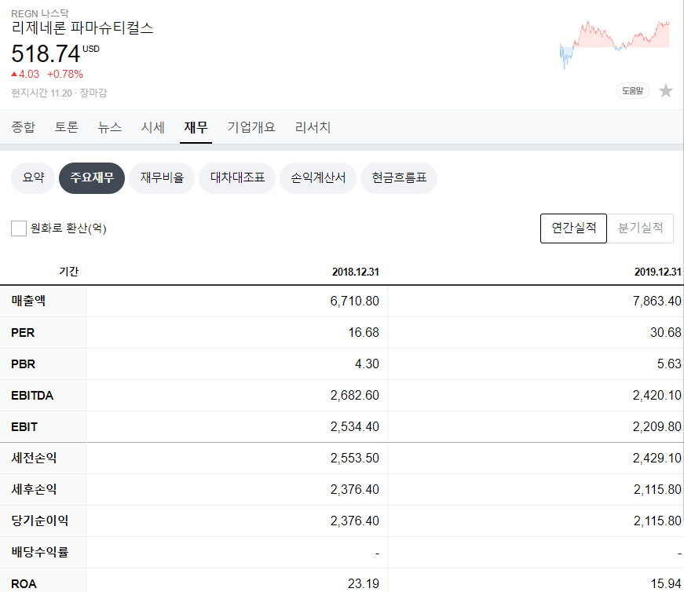Click the ROA row label

tap(24, 583)
